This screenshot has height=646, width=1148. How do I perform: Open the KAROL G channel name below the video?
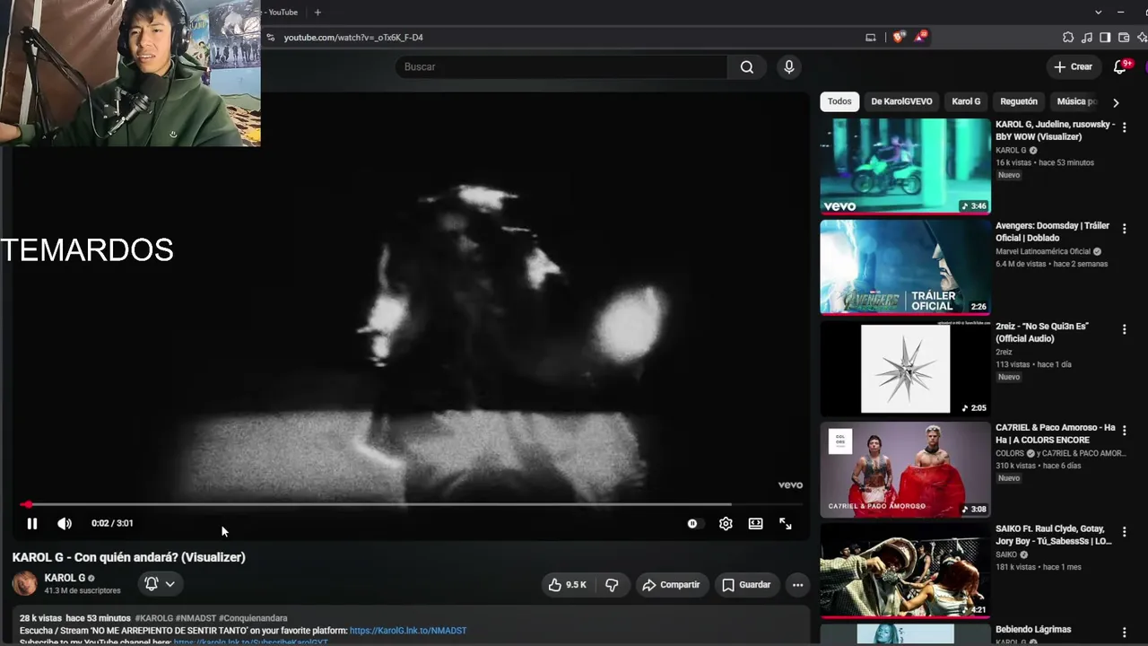65,578
